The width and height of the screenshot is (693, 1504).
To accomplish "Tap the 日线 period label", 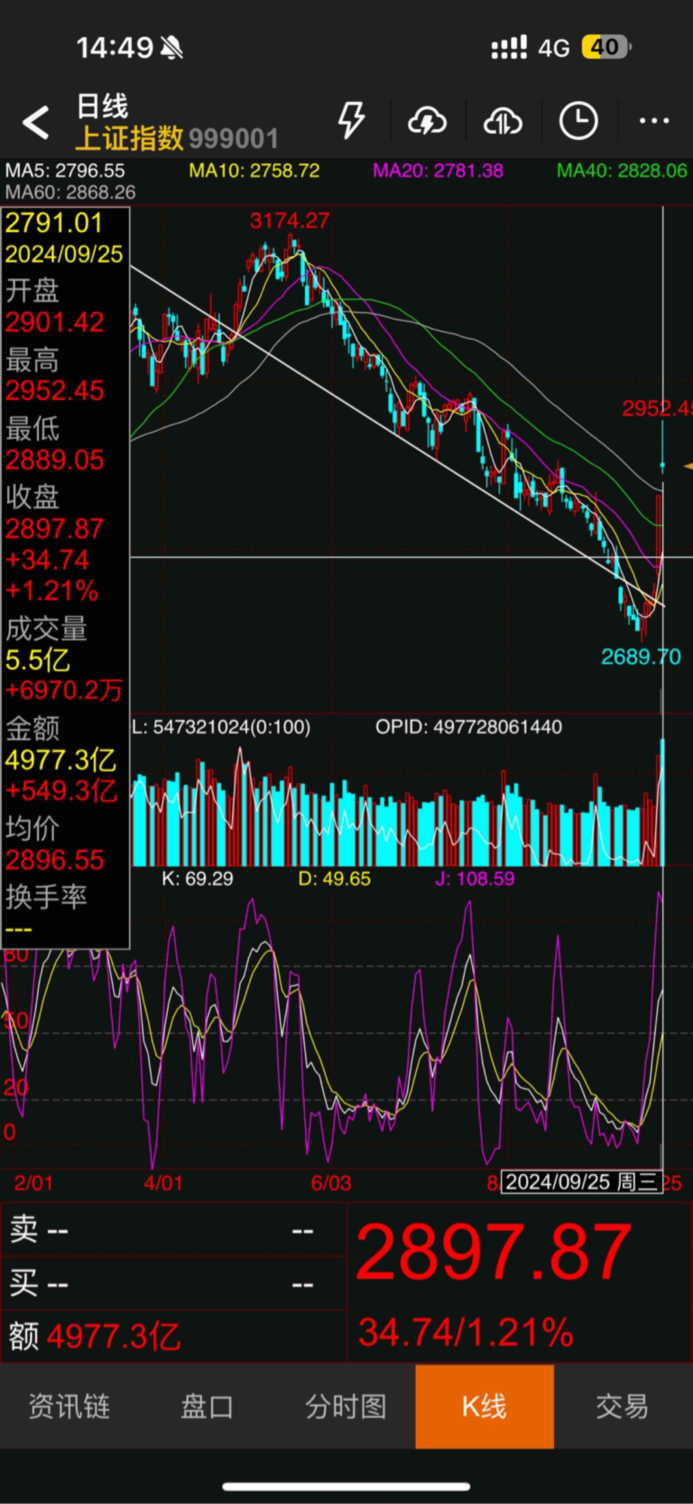I will tap(103, 106).
